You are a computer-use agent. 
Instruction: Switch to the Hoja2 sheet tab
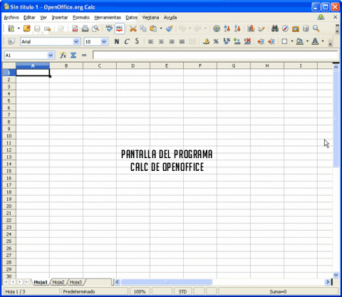point(58,282)
